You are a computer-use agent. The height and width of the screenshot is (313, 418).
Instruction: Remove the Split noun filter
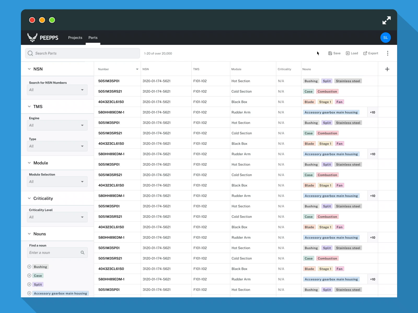(x=29, y=284)
